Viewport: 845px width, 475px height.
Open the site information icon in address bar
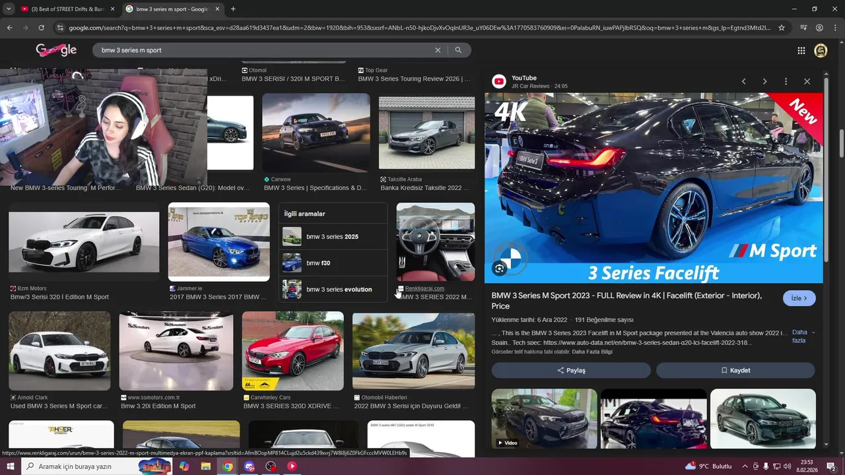pos(60,28)
